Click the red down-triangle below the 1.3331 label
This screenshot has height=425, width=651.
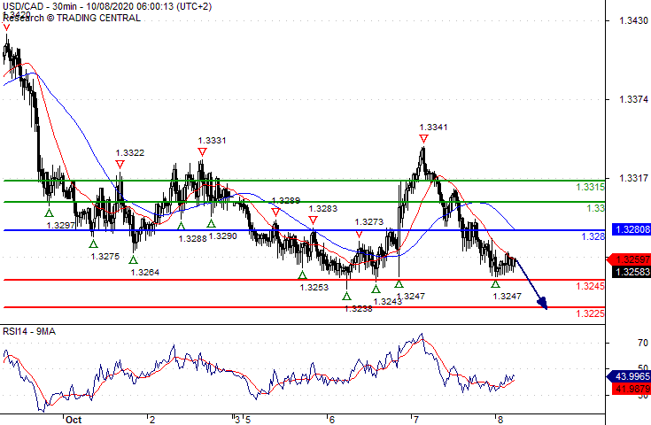(202, 152)
